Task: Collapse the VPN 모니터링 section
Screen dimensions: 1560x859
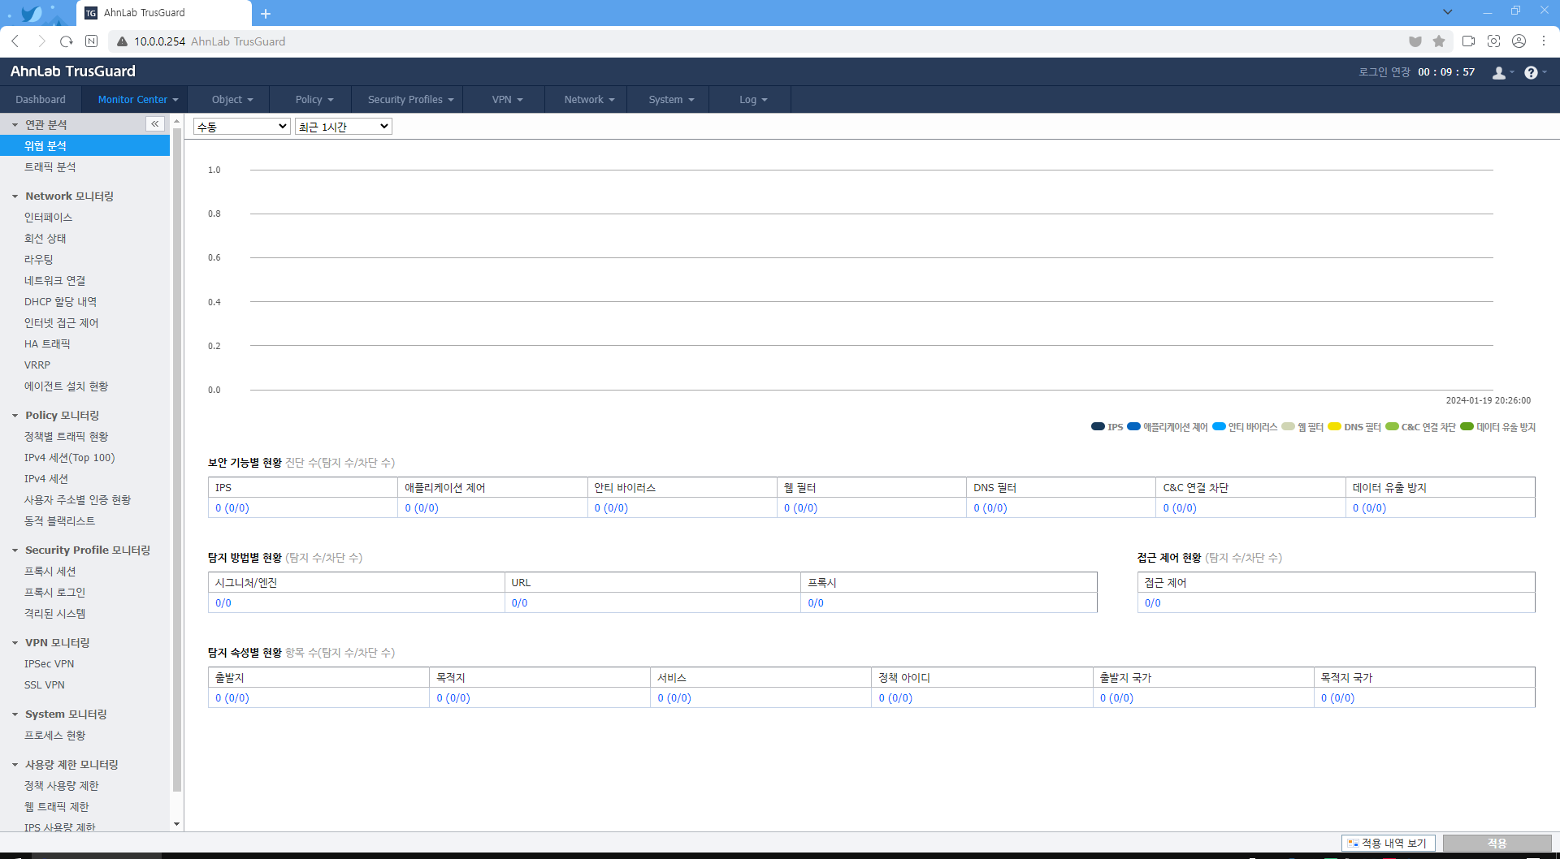Action: [x=15, y=643]
